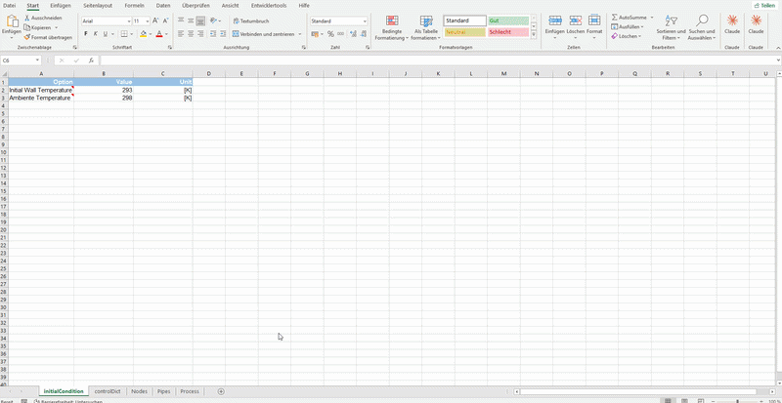
Task: Click the Einfügen paste clipboard icon
Action: pos(12,21)
